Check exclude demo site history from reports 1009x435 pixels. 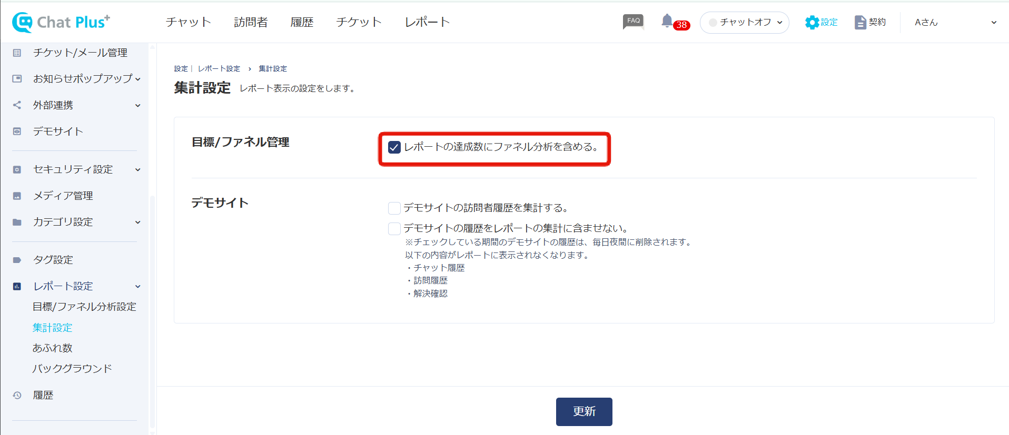[394, 229]
